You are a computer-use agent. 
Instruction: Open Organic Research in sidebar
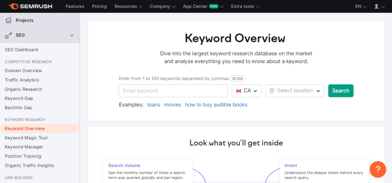tap(23, 89)
